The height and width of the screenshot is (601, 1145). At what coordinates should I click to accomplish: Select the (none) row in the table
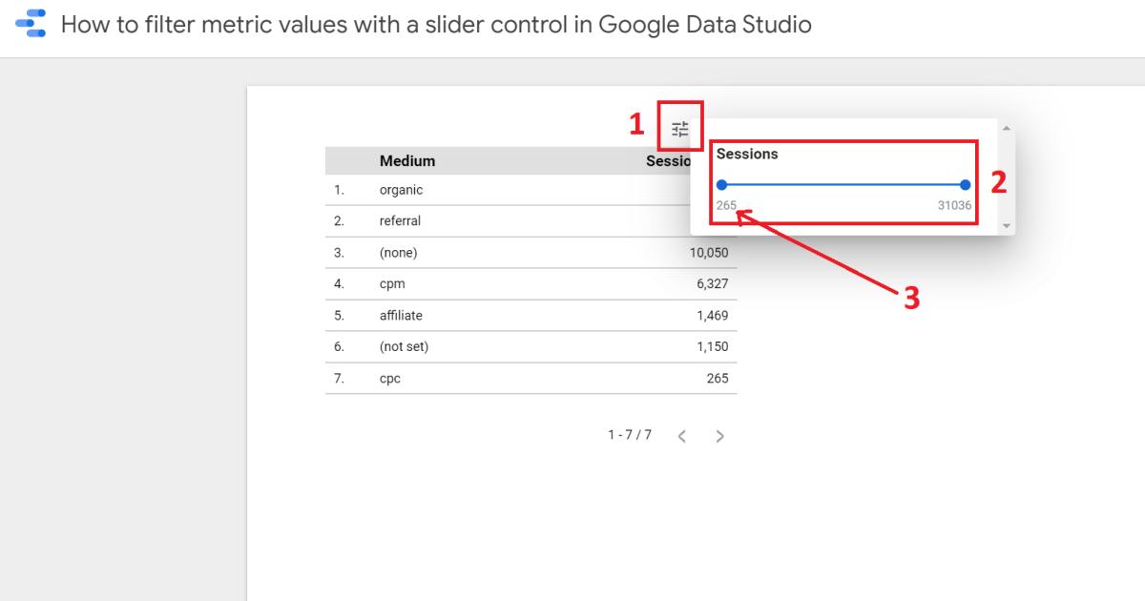click(x=398, y=252)
